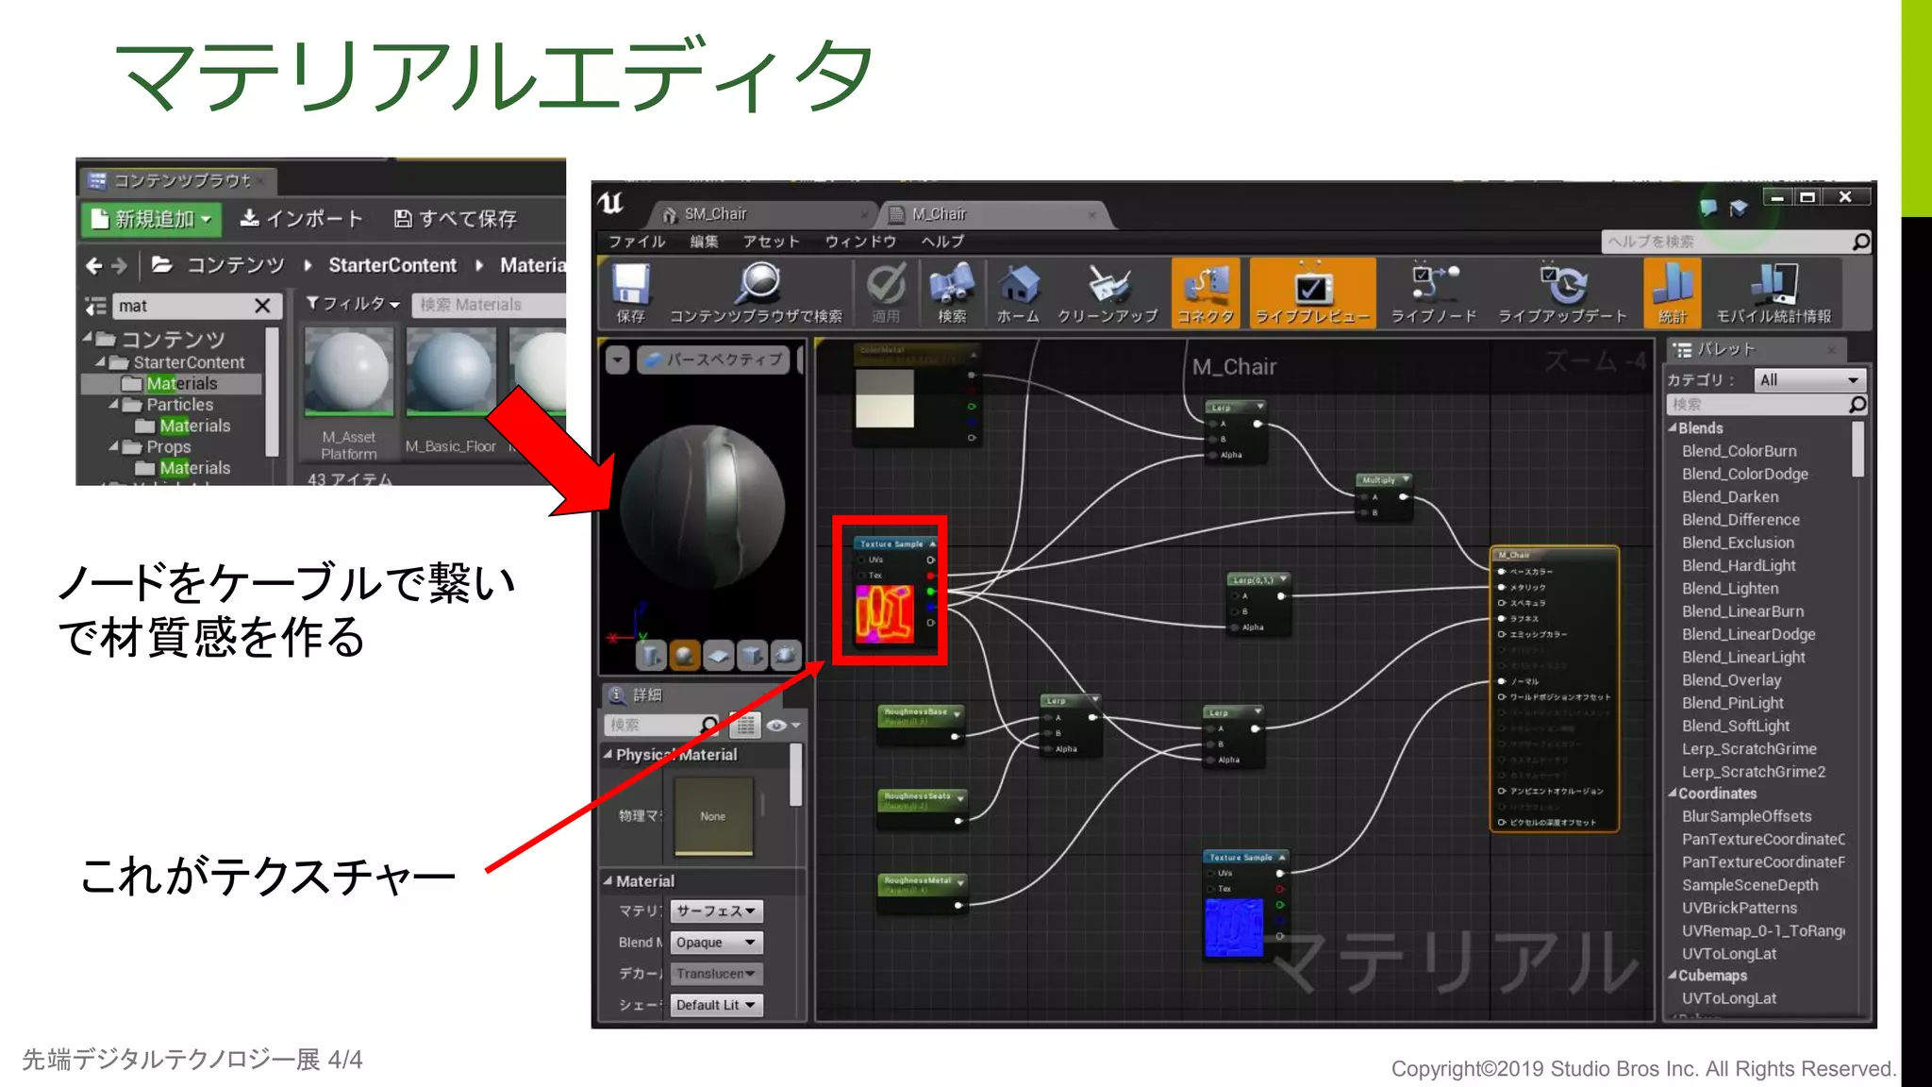
Task: Toggle the Connectors (コネクタ) toolbar button
Action: click(1206, 293)
